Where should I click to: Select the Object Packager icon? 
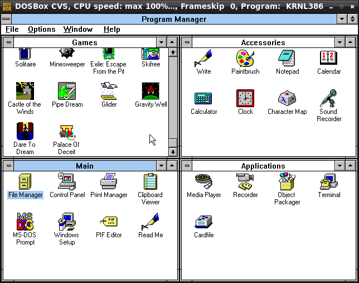point(287,181)
